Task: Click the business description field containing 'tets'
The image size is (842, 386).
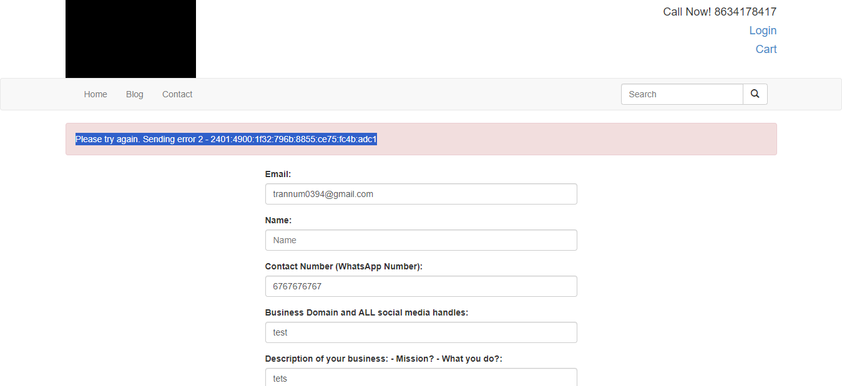Action: pyautogui.click(x=421, y=377)
